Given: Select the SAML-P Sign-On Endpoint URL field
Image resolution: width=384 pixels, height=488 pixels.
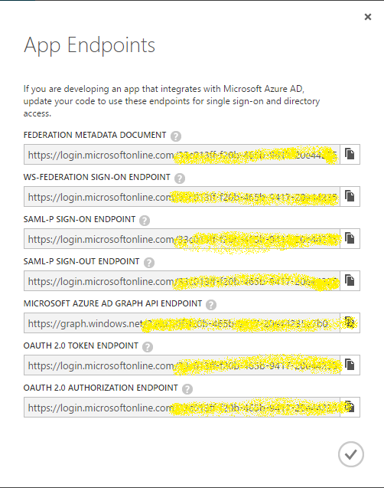Looking at the screenshot, I should 182,239.
